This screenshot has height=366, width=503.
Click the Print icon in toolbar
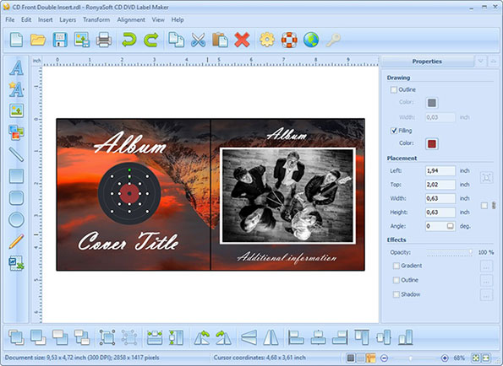104,40
